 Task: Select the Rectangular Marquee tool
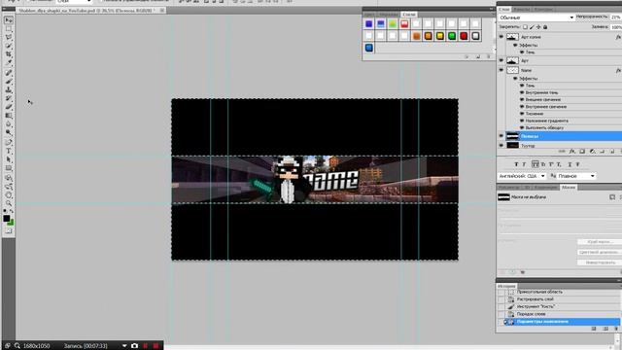9,29
